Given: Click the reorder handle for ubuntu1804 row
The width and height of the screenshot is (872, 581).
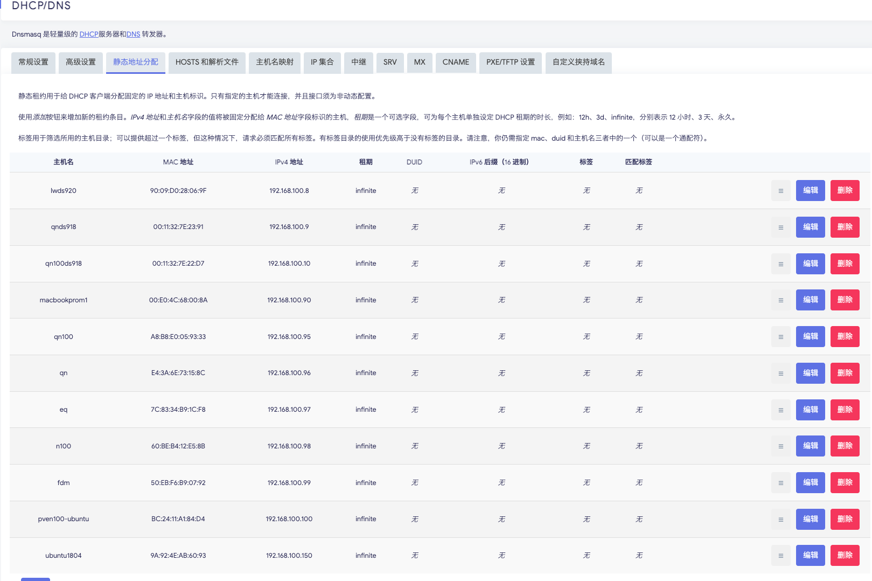Looking at the screenshot, I should pos(780,556).
